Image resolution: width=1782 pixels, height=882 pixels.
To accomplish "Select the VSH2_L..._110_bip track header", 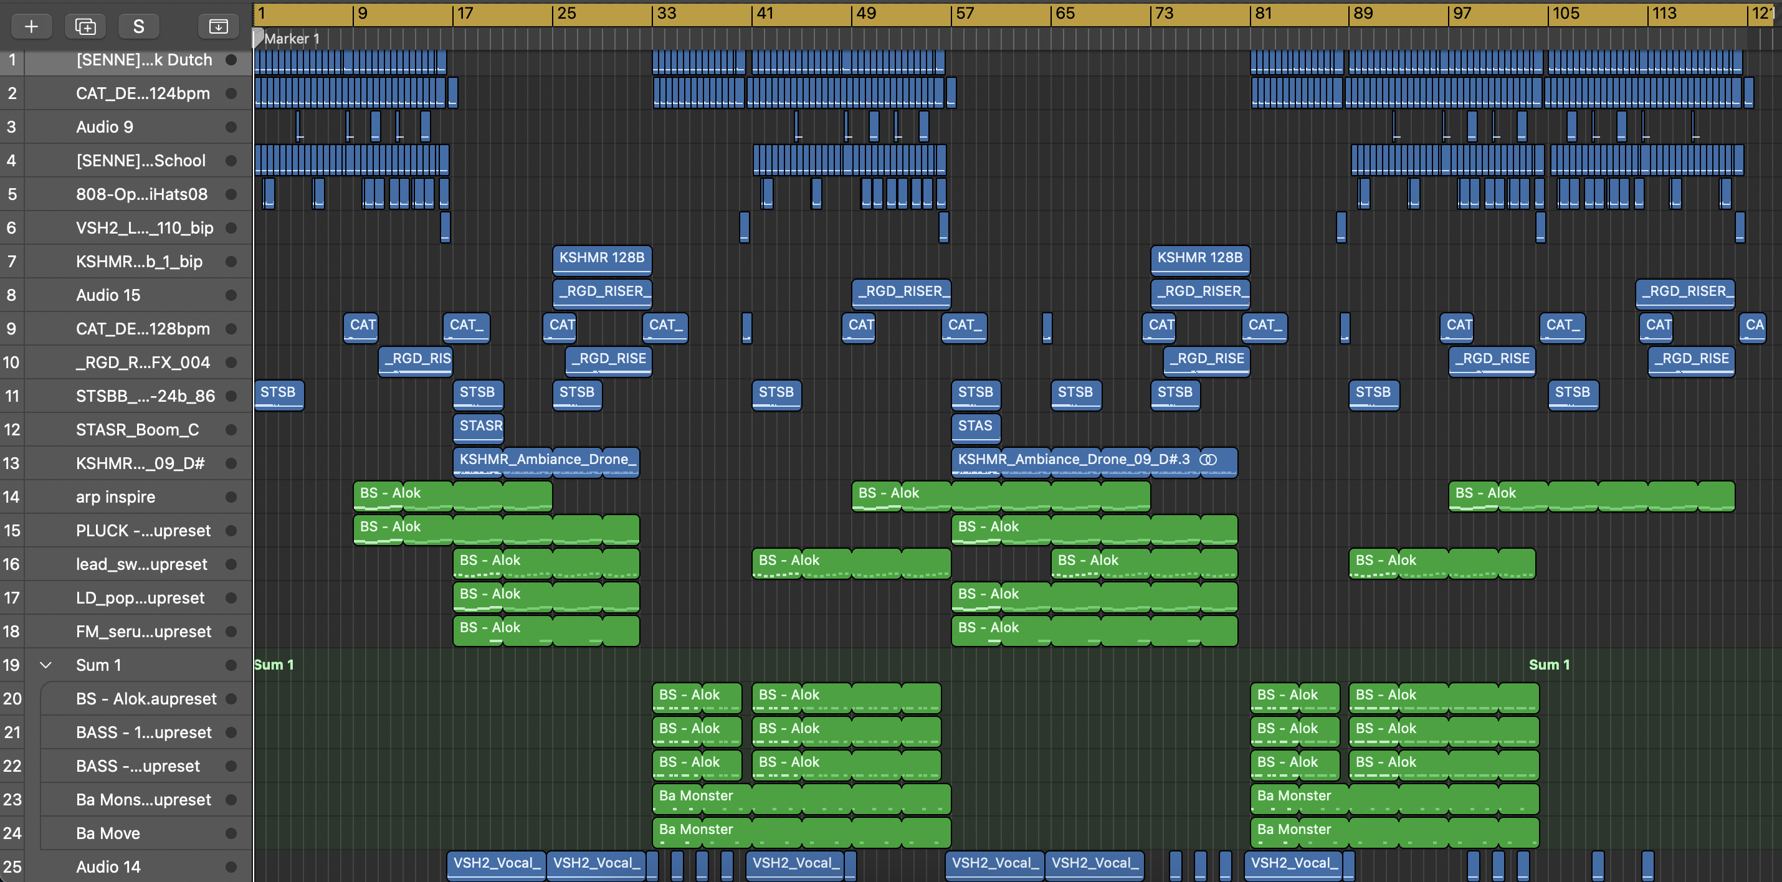I will (126, 227).
